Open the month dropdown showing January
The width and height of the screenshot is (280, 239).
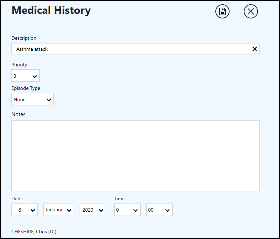coord(59,210)
